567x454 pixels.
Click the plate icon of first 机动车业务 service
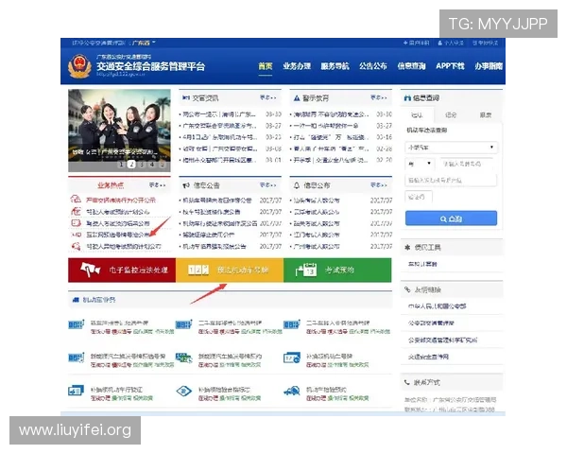[x=77, y=324]
